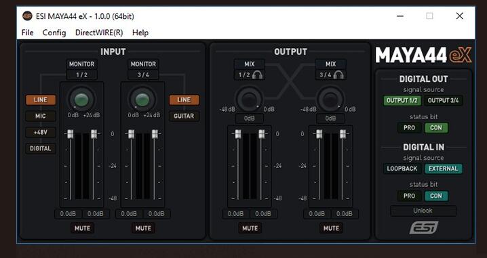The width and height of the screenshot is (487, 258).
Task: Close the MAYA44 eX window
Action: point(460,16)
